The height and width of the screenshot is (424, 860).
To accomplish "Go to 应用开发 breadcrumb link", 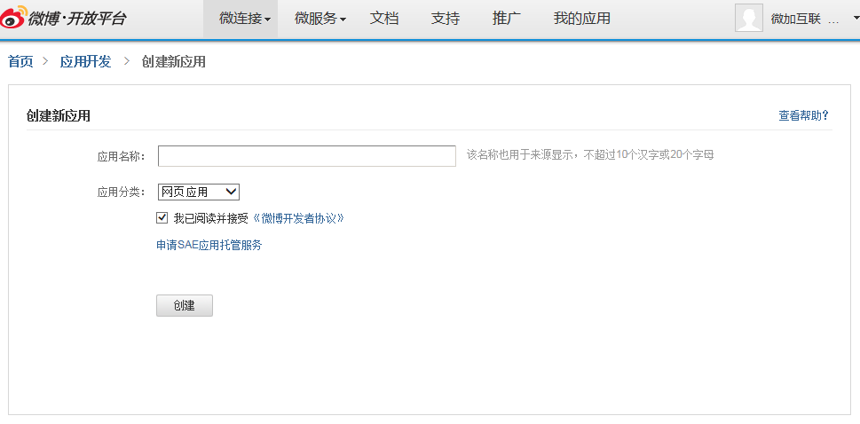I will pos(85,62).
